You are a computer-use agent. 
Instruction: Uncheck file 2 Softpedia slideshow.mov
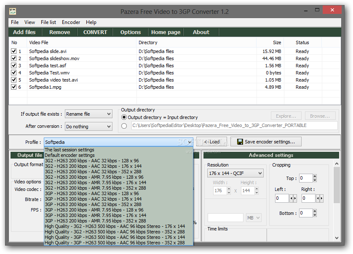[14, 58]
